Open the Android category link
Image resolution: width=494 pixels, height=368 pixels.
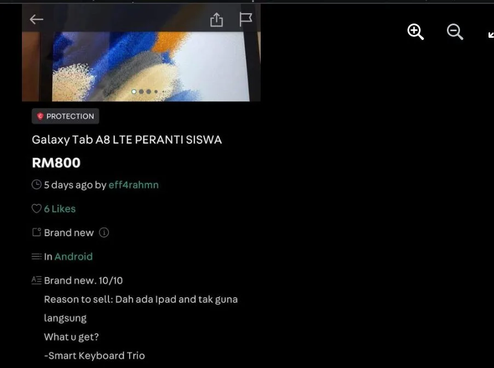pos(74,256)
